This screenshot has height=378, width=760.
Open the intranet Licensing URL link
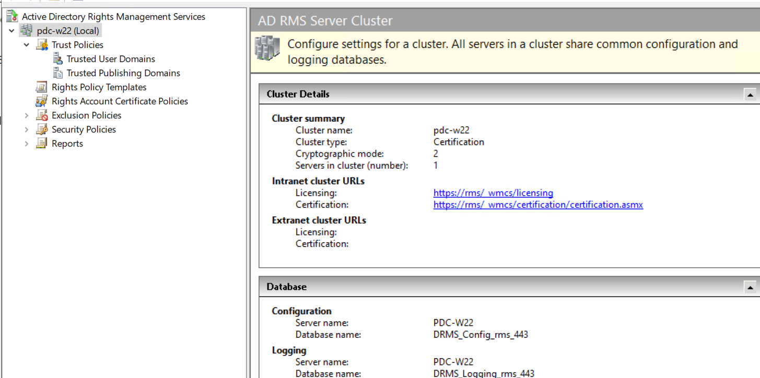[x=493, y=193]
